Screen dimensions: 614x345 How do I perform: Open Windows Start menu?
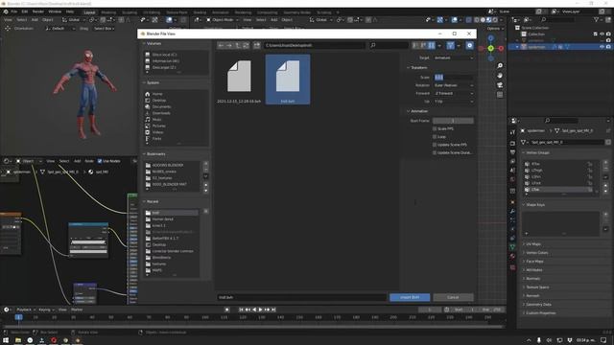6,340
